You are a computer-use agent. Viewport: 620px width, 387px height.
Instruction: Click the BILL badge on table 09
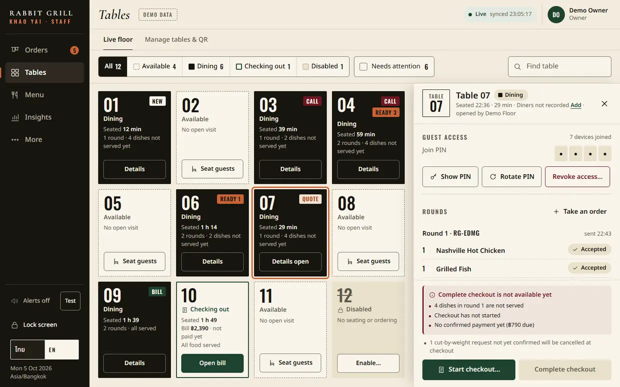(157, 292)
